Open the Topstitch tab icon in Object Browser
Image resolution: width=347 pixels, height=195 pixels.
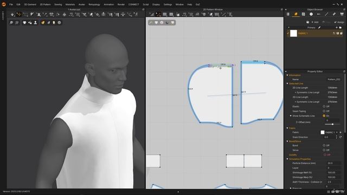(x=326, y=14)
